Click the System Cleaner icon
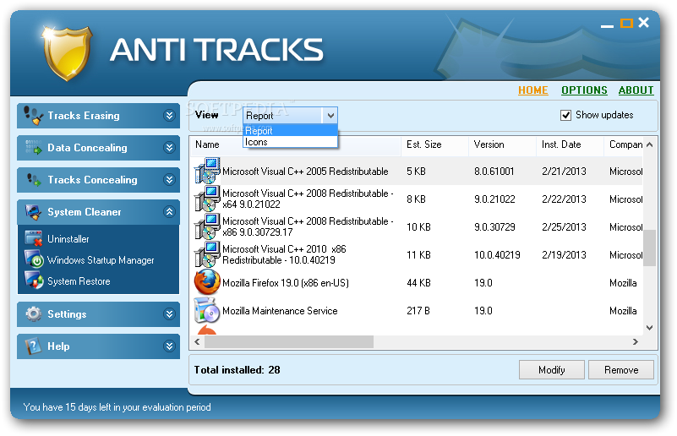Viewport: 677px width, 436px height. tap(33, 211)
